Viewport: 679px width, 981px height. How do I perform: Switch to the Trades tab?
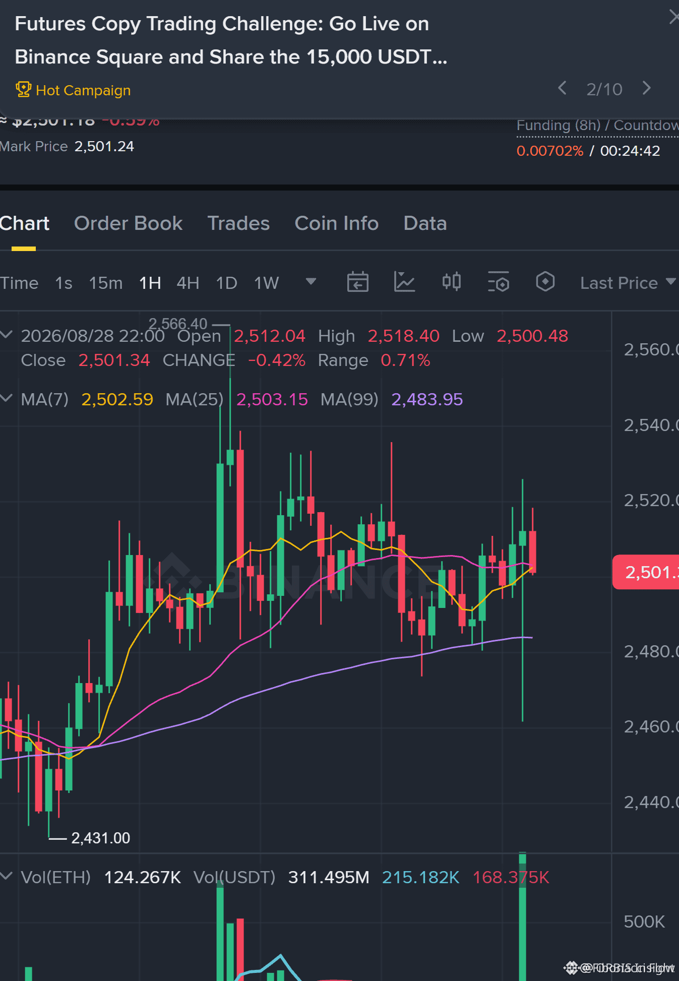(x=238, y=223)
